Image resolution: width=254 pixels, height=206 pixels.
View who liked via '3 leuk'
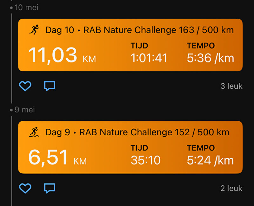[231, 86]
